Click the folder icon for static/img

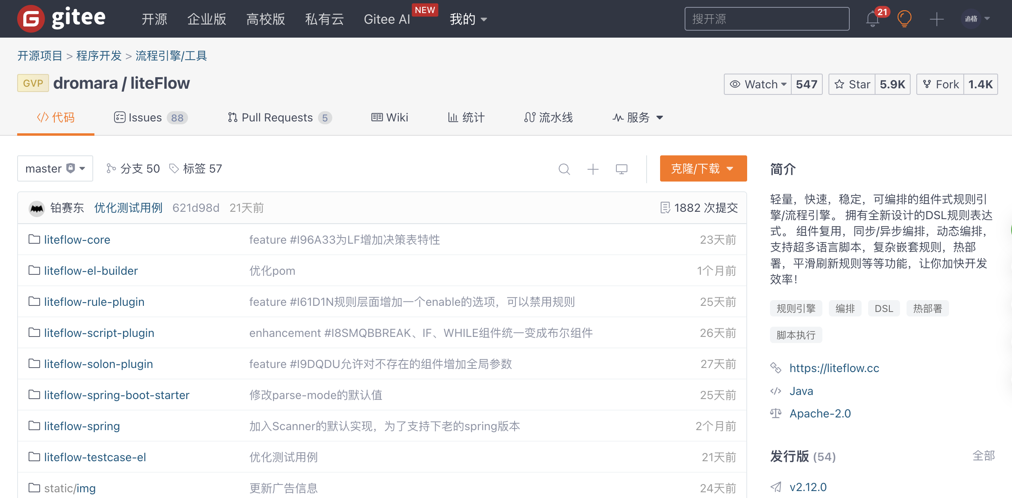coord(34,488)
